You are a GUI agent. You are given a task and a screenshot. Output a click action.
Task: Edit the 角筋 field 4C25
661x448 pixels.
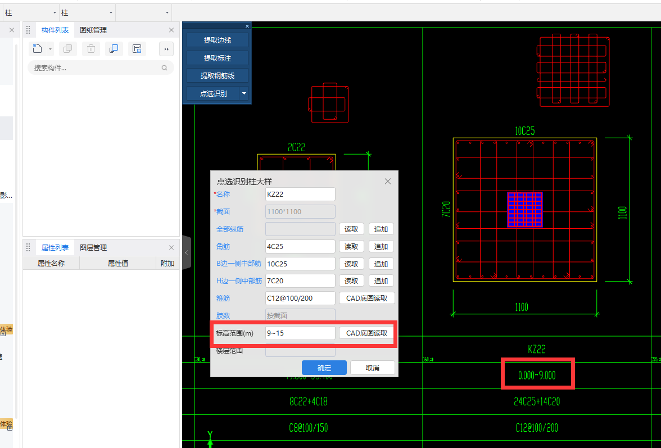pyautogui.click(x=300, y=247)
